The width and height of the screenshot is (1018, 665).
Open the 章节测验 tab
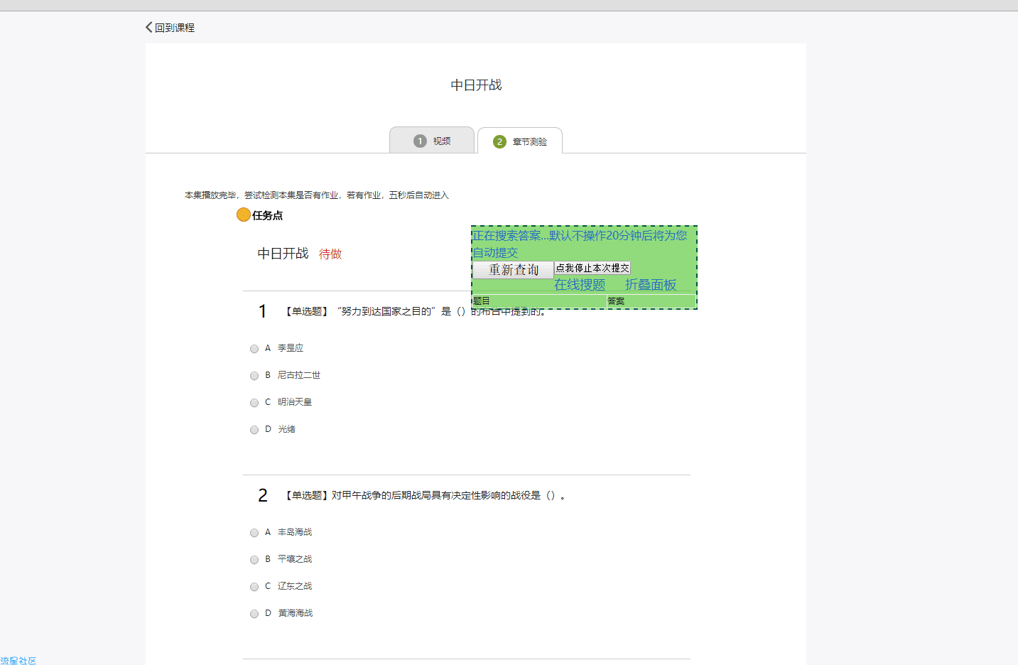[520, 141]
